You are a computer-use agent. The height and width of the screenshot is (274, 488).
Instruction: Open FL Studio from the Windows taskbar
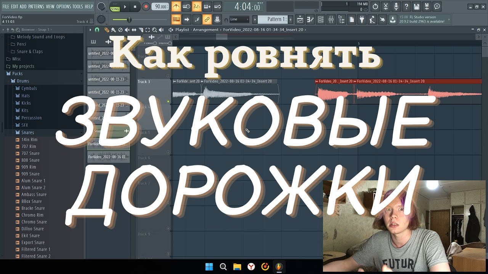[279, 267]
